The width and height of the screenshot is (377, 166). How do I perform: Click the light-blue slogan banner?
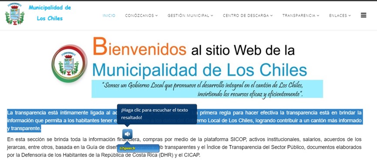pyautogui.click(x=207, y=89)
